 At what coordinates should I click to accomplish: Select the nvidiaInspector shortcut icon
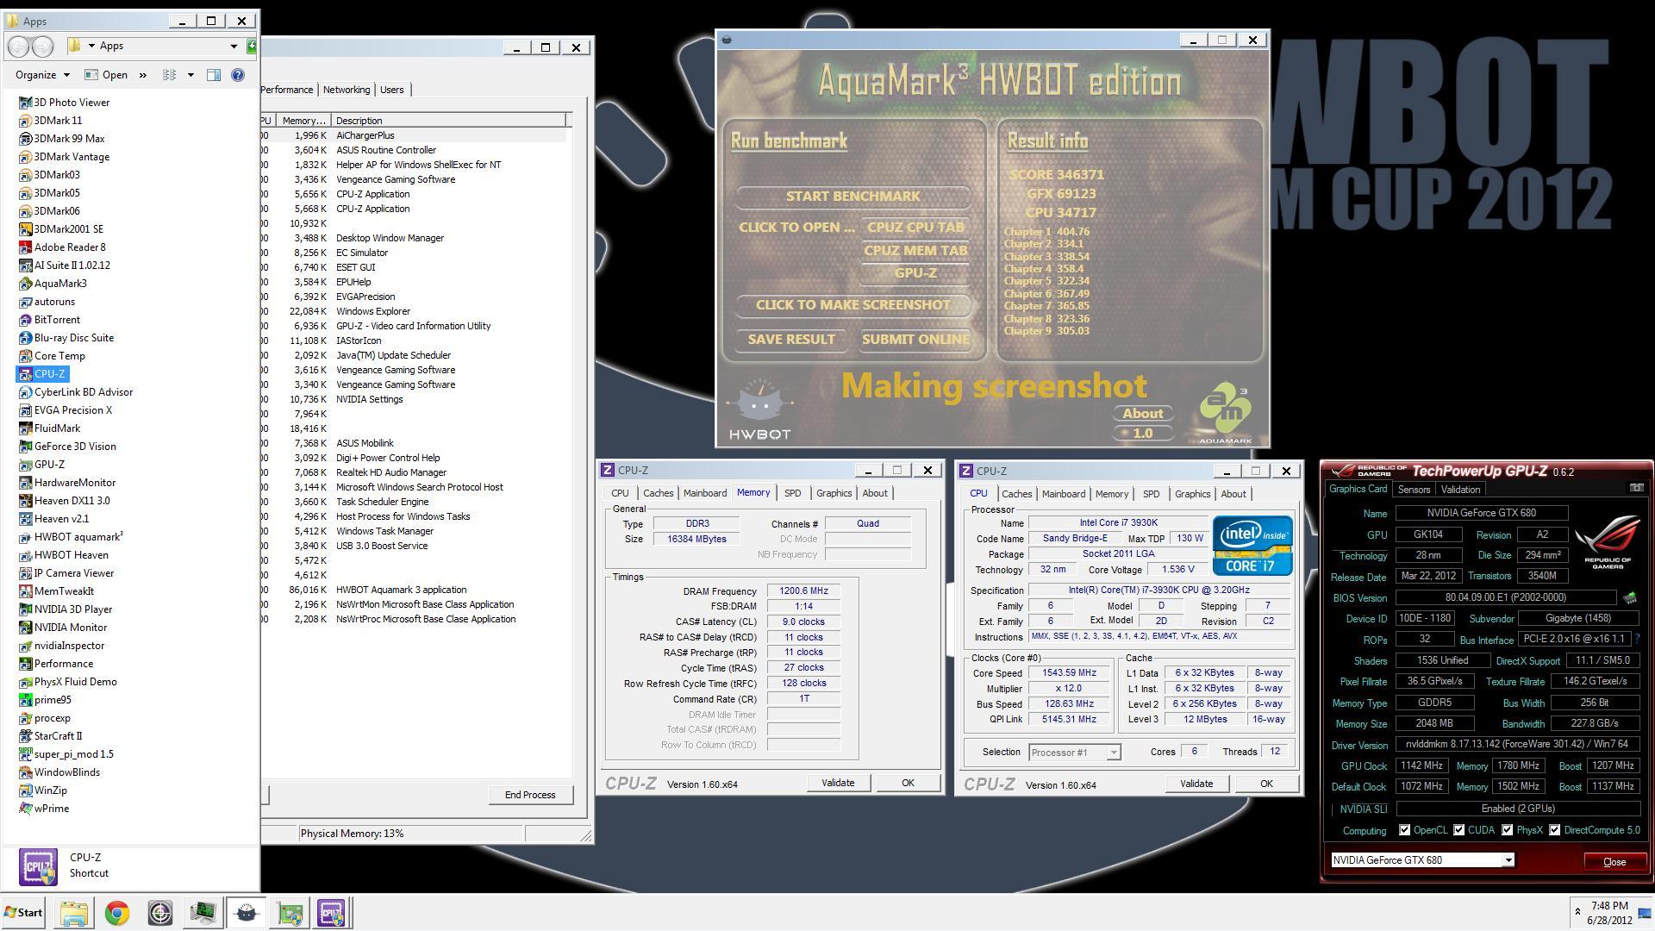tap(25, 646)
